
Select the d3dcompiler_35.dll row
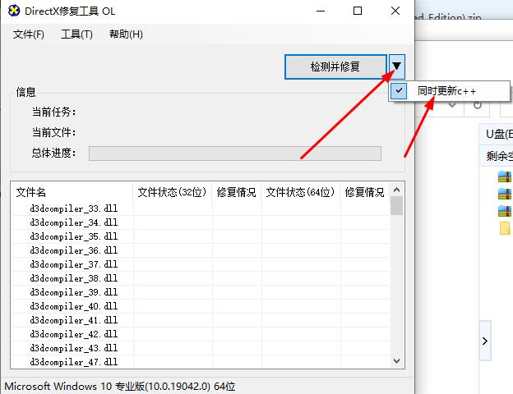201,236
